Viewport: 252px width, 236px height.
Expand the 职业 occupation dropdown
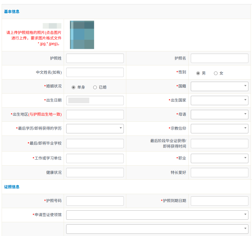tap(219, 158)
